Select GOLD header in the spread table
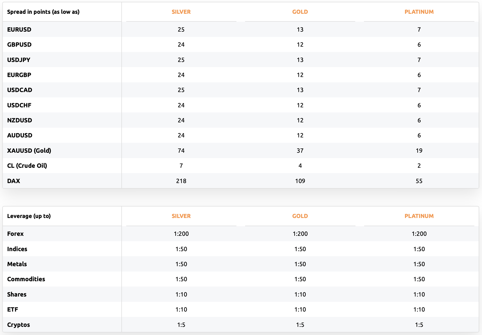482x335 pixels. click(300, 12)
